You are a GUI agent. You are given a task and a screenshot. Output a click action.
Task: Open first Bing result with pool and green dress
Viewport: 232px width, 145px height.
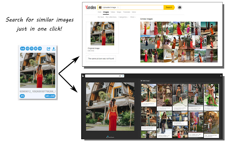point(149,95)
